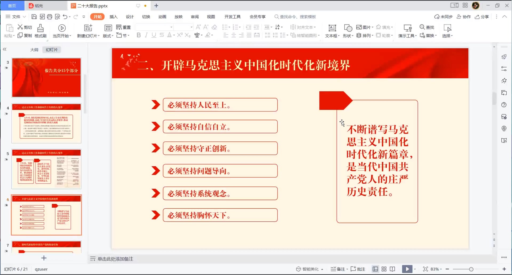Switch to the Outline (大纲) panel tab
This screenshot has width=512, height=275.
[34, 50]
